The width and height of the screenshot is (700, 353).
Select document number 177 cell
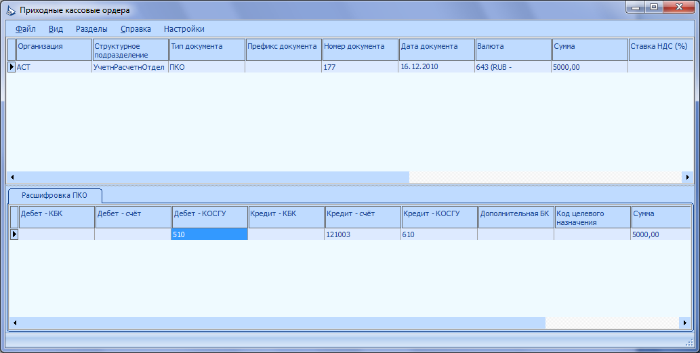360,67
